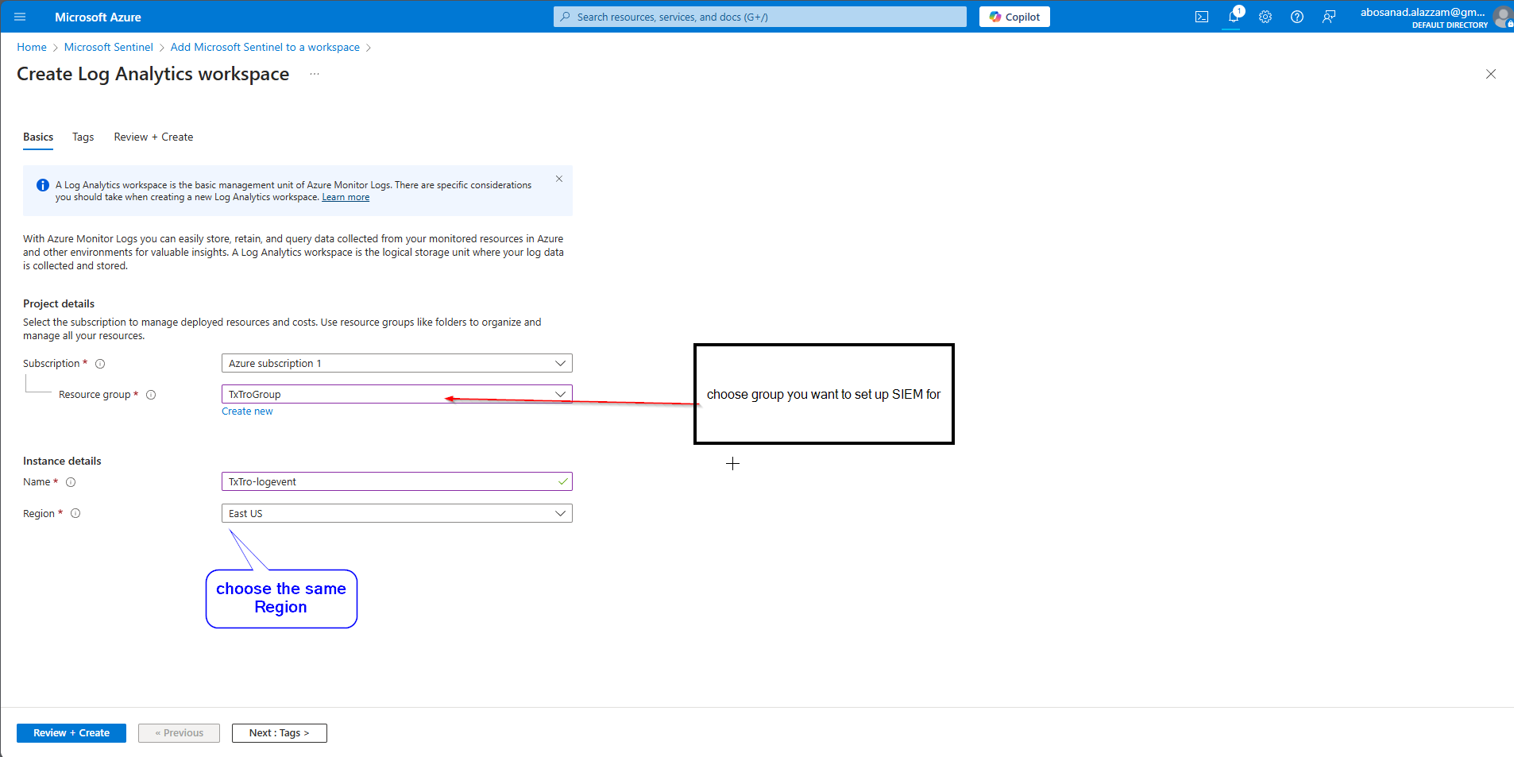This screenshot has width=1514, height=757.
Task: Click the info icon beside Resource group
Action: (151, 395)
